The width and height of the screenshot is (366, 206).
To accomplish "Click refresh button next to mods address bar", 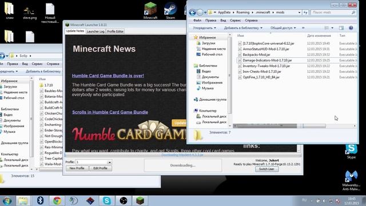I will coord(305,13).
